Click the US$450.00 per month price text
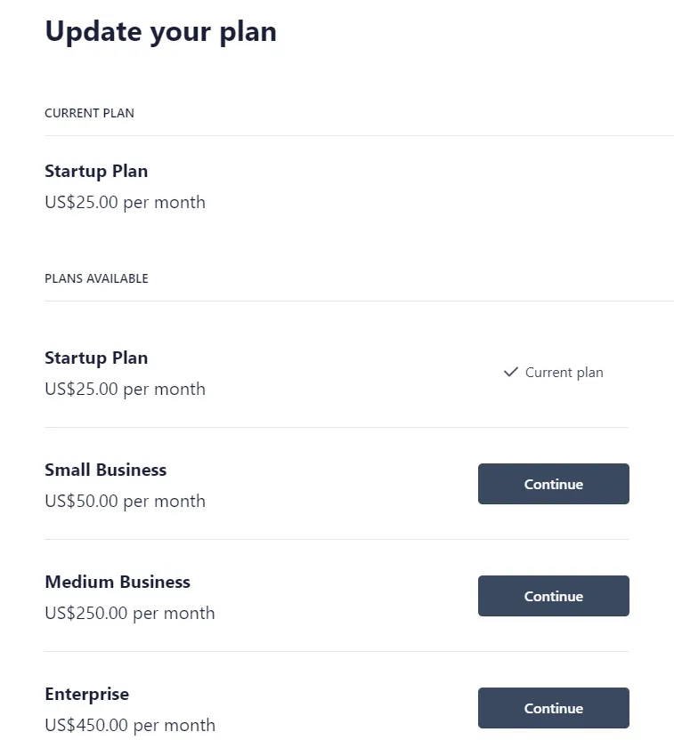 click(129, 725)
